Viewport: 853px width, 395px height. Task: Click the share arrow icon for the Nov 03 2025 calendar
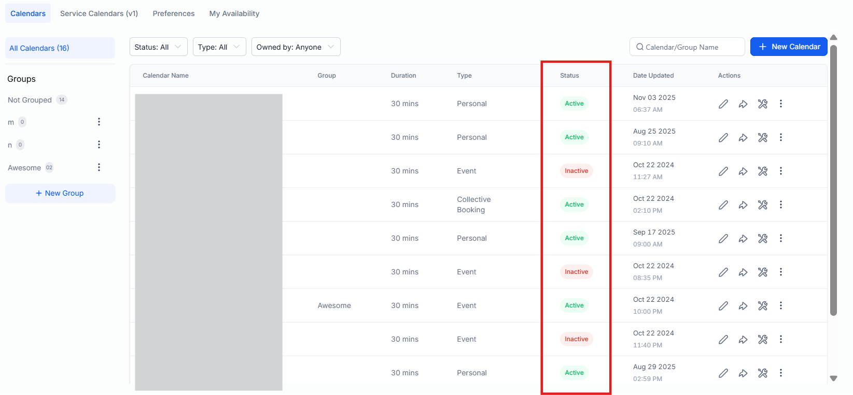tap(743, 104)
